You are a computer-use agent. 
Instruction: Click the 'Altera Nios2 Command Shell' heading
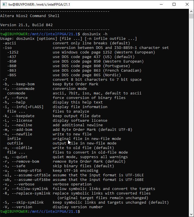point(30,16)
